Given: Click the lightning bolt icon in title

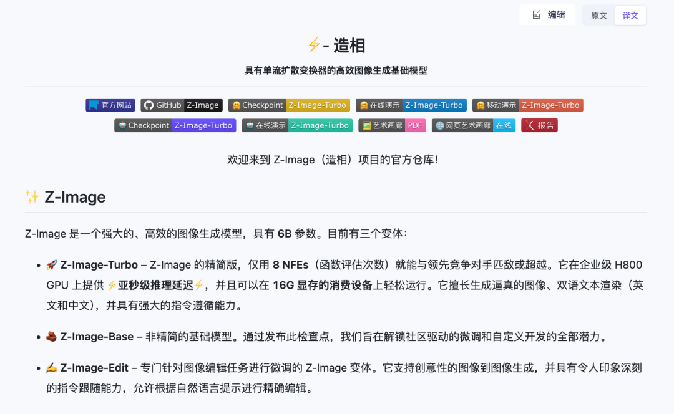Looking at the screenshot, I should [x=314, y=45].
